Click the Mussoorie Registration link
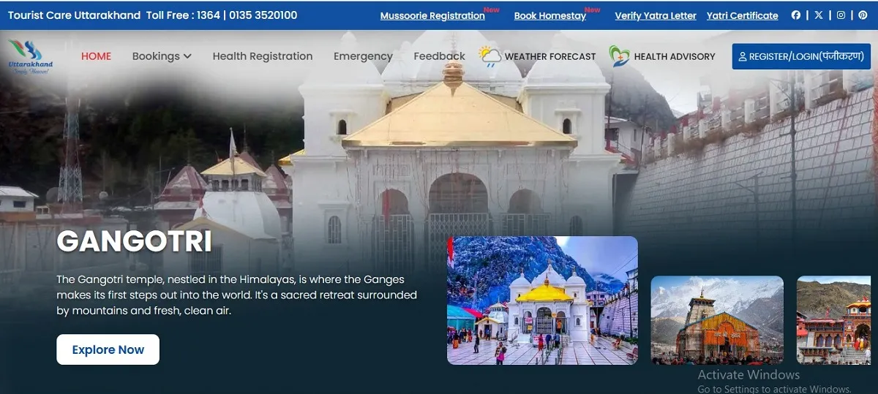This screenshot has height=394, width=878. tap(432, 16)
